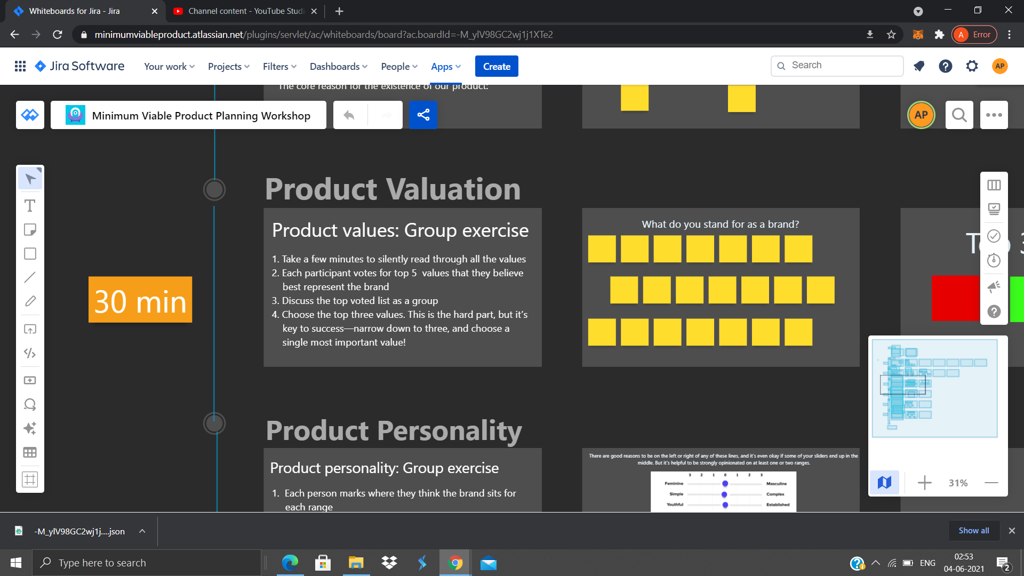This screenshot has width=1024, height=576.
Task: Select the Pen drawing tool
Action: (30, 301)
